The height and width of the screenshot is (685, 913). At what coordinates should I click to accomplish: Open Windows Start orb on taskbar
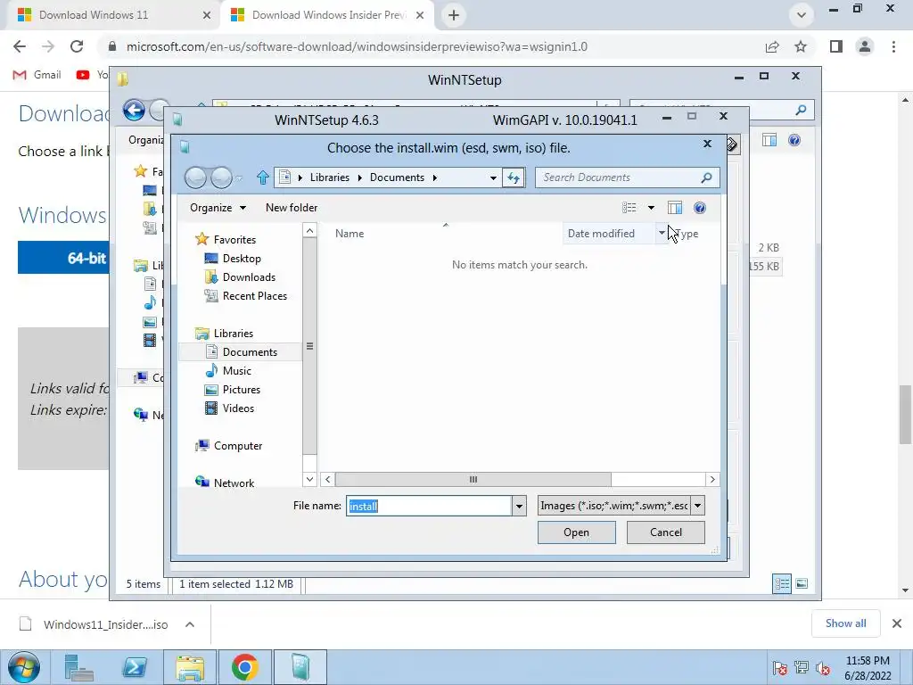coord(24,667)
